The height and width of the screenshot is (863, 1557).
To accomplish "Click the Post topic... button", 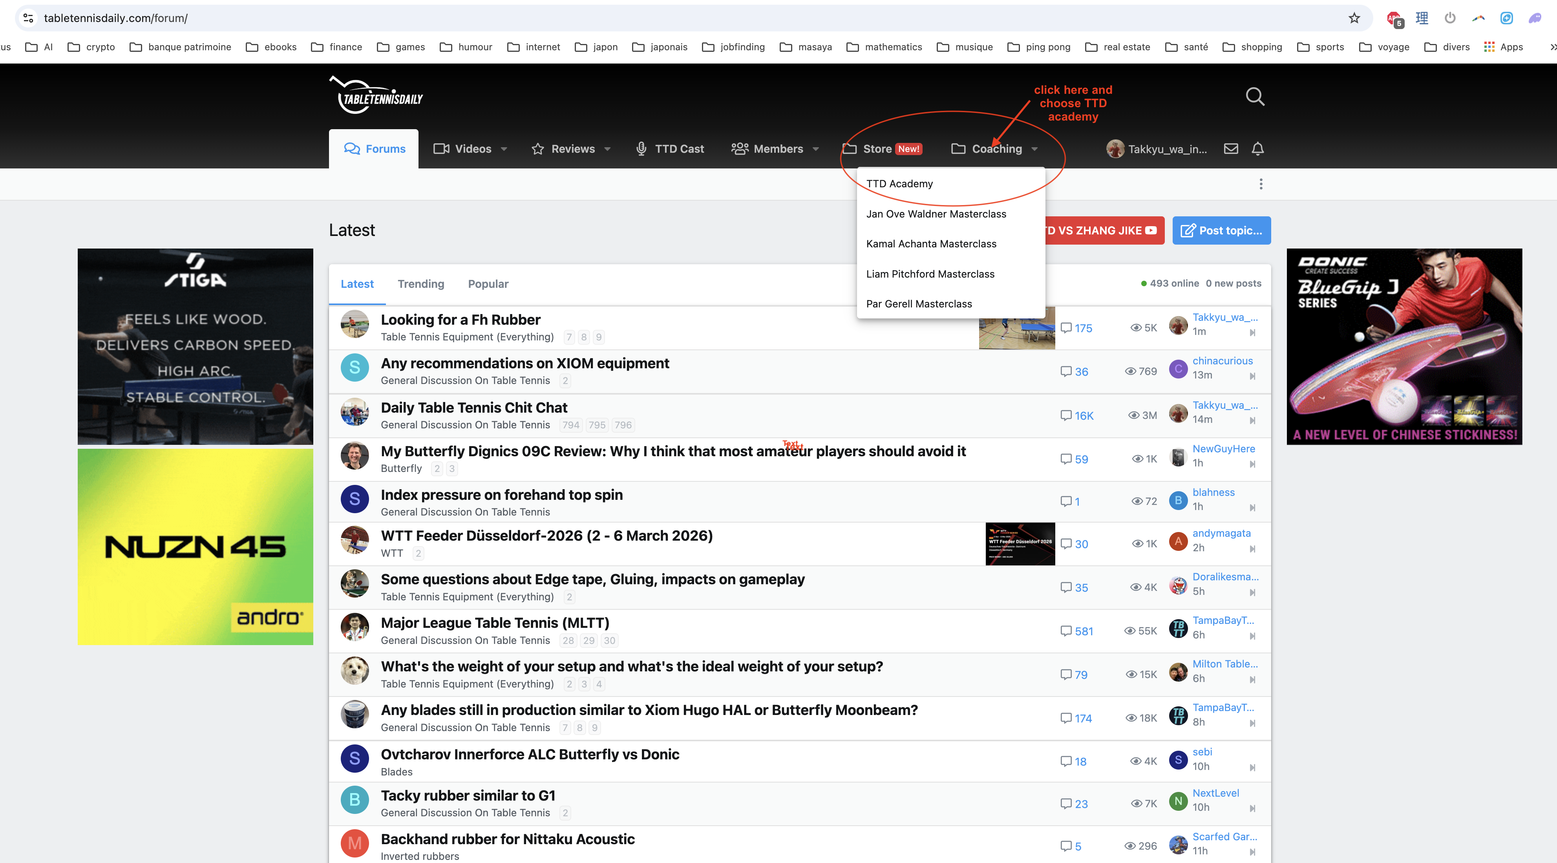I will pyautogui.click(x=1221, y=230).
